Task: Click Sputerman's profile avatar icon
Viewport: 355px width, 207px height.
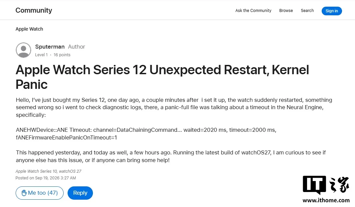Action: click(x=23, y=50)
